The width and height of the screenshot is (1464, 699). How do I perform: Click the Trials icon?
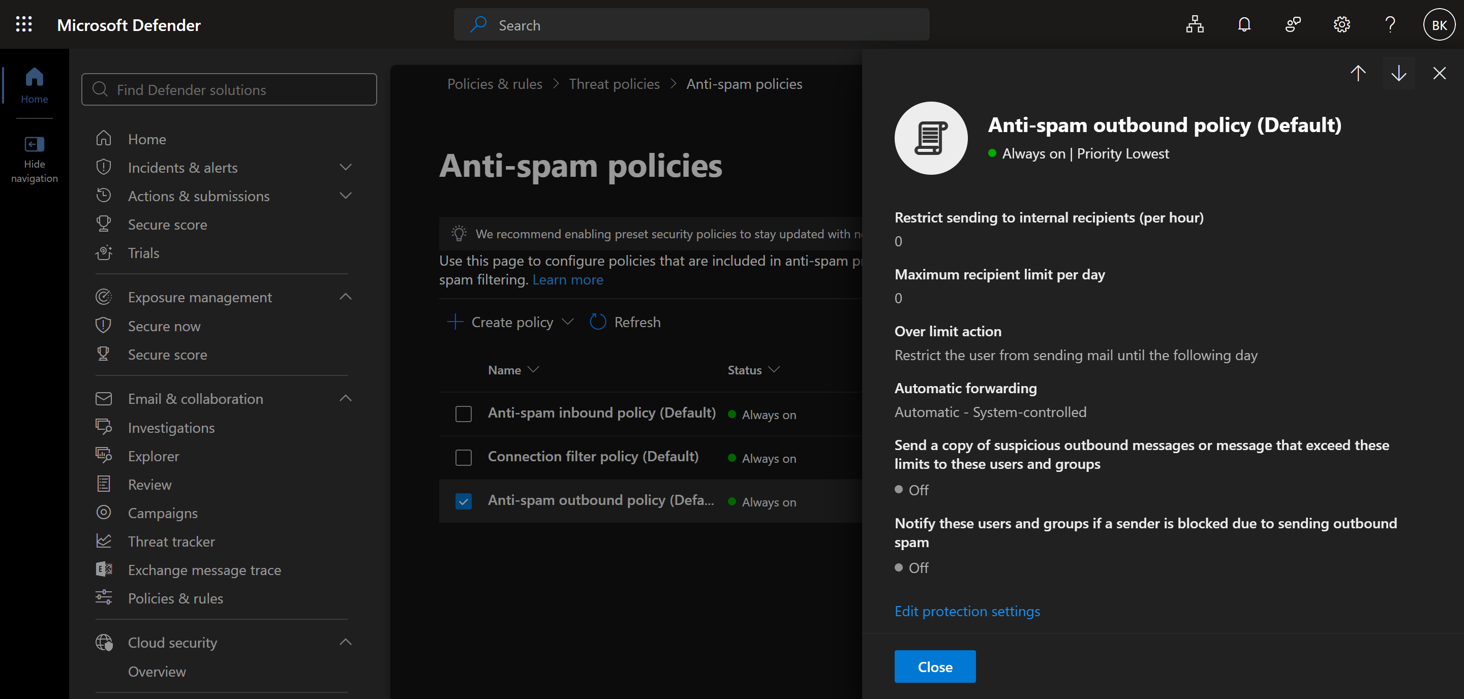(x=103, y=252)
